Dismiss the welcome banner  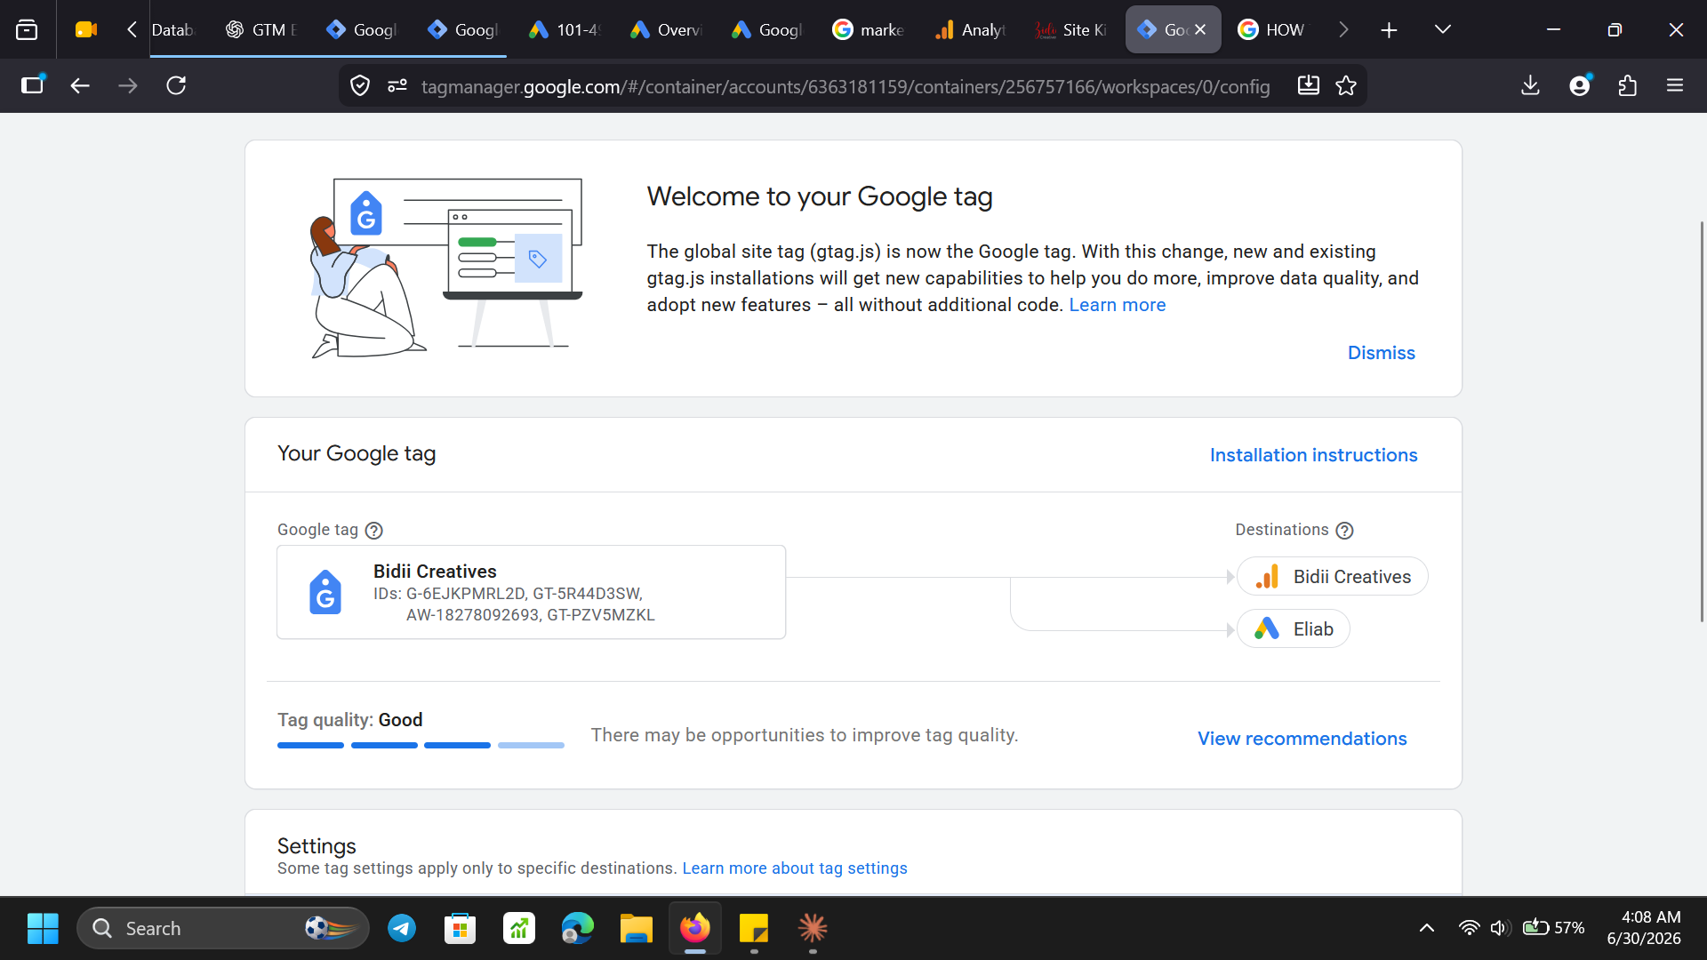tap(1381, 353)
